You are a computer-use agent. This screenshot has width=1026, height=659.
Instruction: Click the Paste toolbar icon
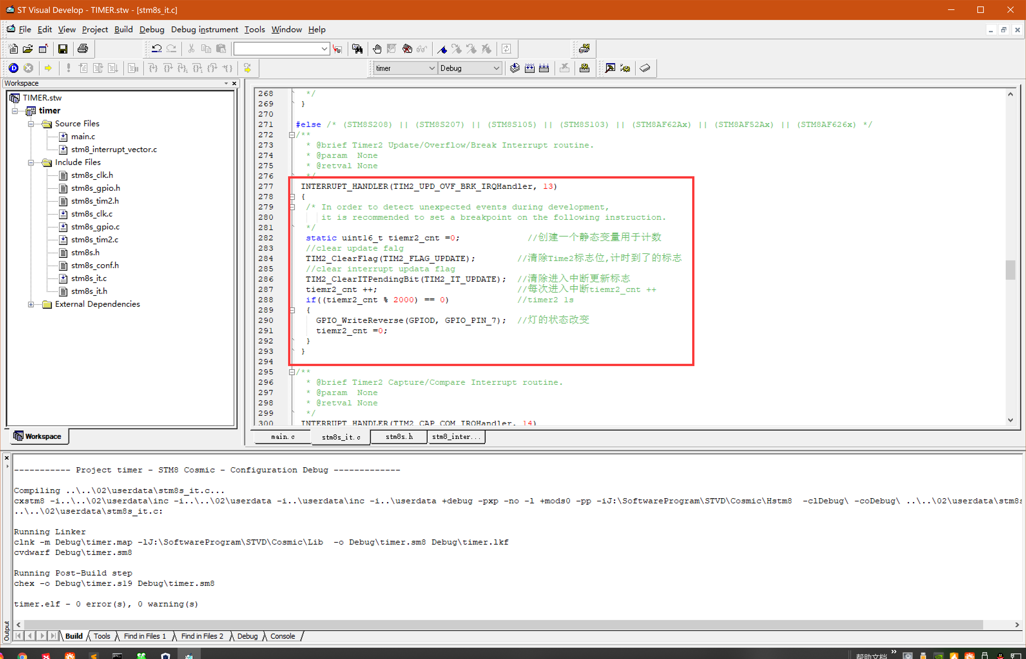coord(221,49)
